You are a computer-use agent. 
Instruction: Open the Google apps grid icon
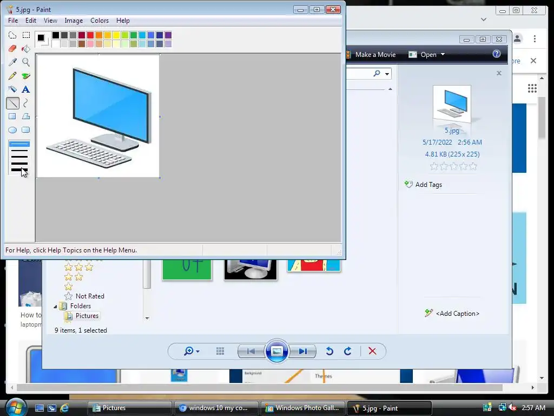pos(532,88)
